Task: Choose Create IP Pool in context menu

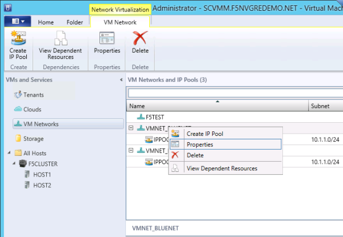Action: [205, 134]
